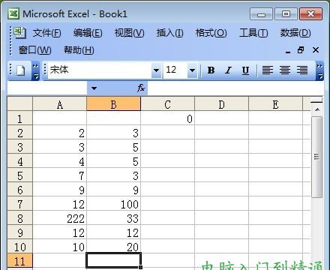Click the Insert Function fx icon
Image resolution: width=330 pixels, height=270 pixels.
[x=141, y=88]
